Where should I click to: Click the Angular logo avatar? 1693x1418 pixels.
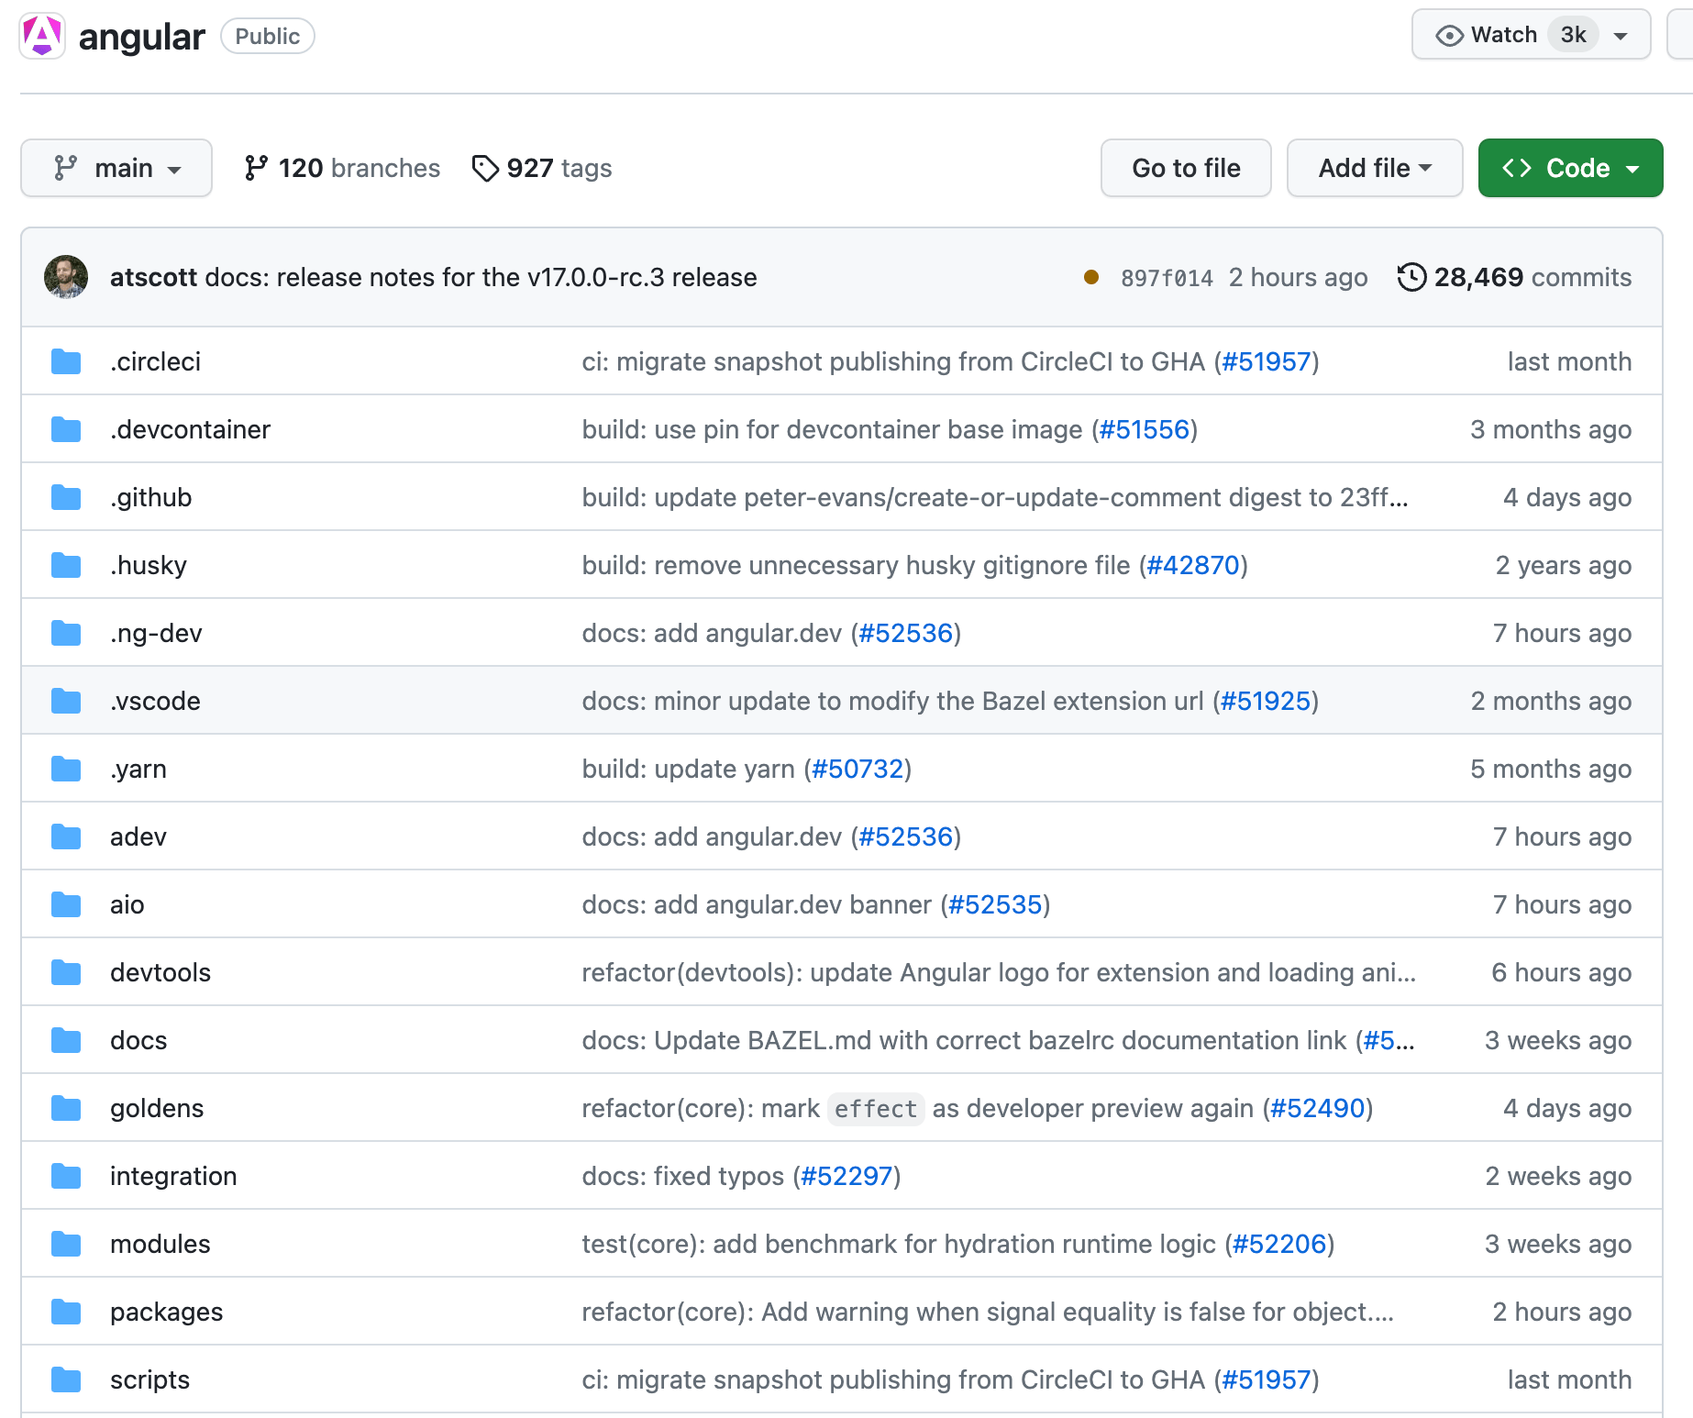click(42, 36)
